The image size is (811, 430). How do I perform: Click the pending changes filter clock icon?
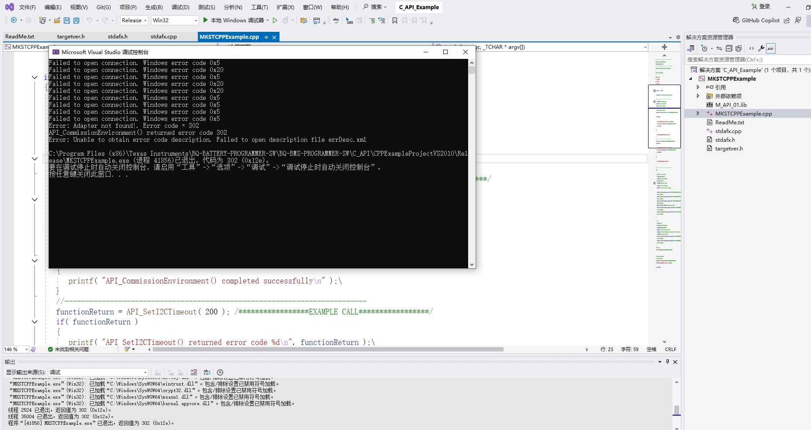click(x=704, y=48)
